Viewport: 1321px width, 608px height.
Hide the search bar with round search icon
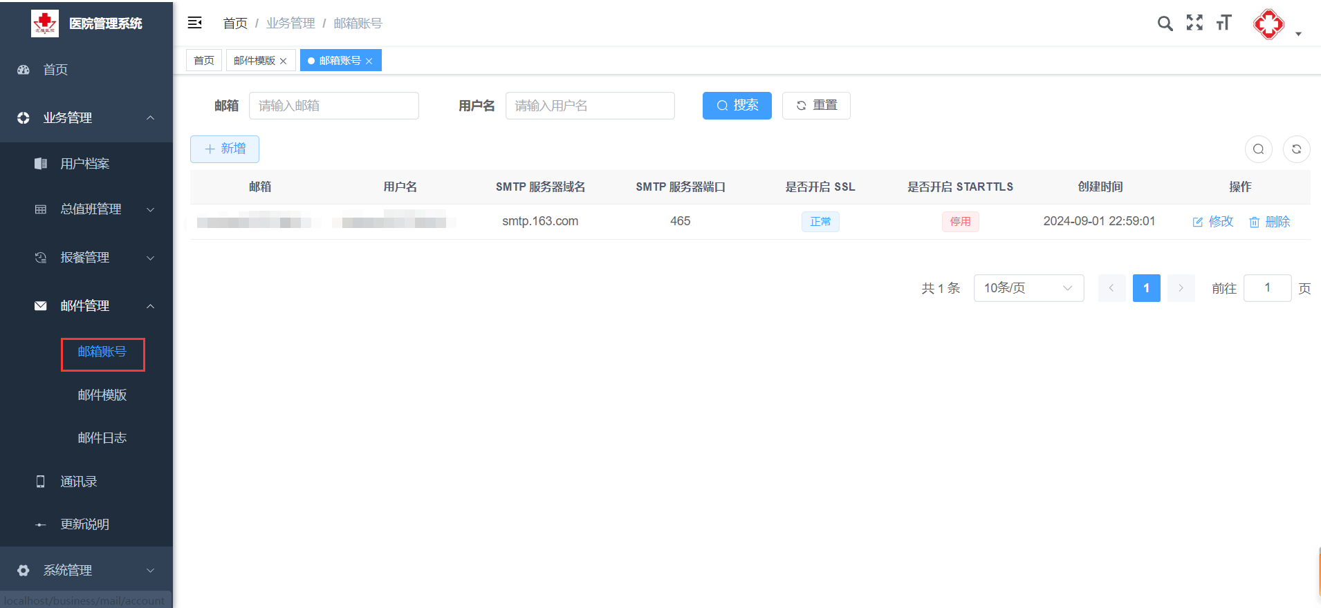point(1258,149)
